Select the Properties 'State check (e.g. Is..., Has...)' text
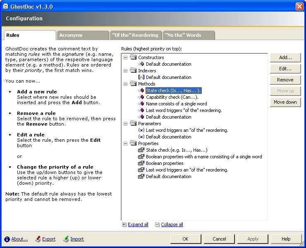306x248 pixels. tap(177, 150)
